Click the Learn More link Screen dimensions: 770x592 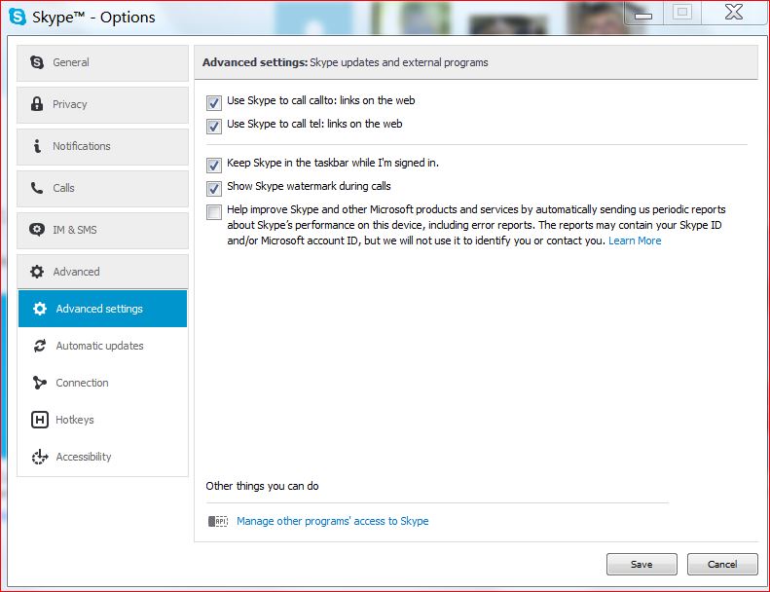click(x=635, y=240)
